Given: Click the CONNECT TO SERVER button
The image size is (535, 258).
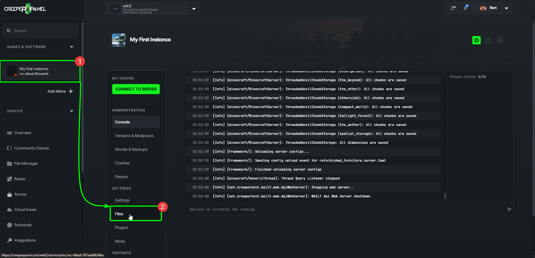Looking at the screenshot, I should click(x=136, y=89).
